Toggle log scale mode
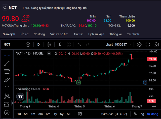The height and width of the screenshot is (119, 161). pos(142,114)
